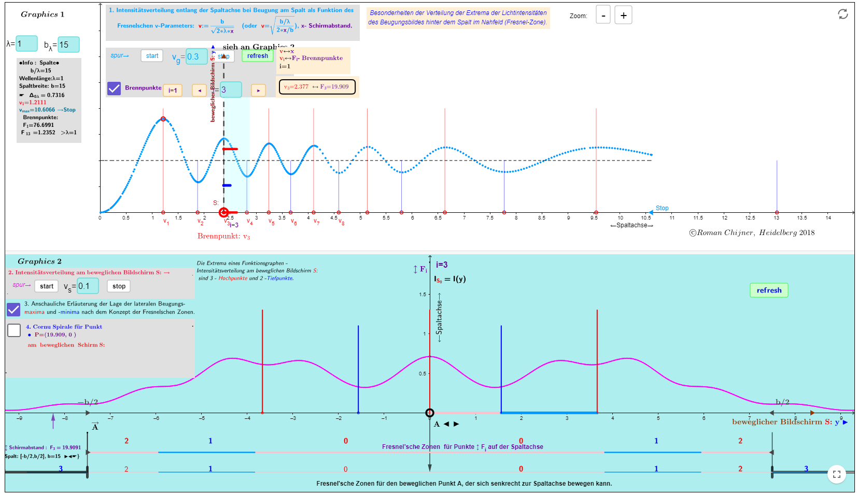Click the 'v3=2.377 ↔ F3=19.909' box
Image resolution: width=857 pixels, height=495 pixels.
click(x=317, y=87)
